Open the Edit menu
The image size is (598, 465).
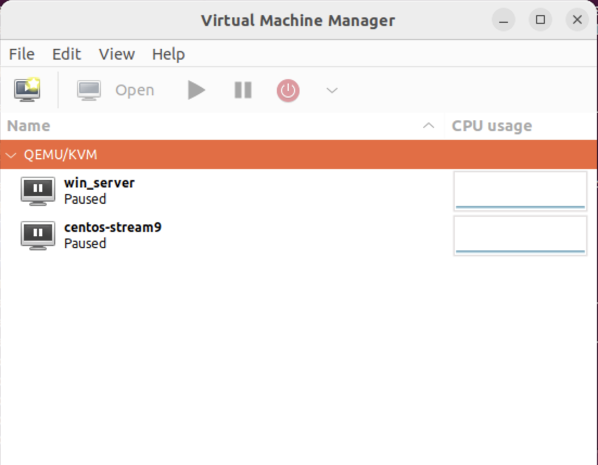click(66, 54)
